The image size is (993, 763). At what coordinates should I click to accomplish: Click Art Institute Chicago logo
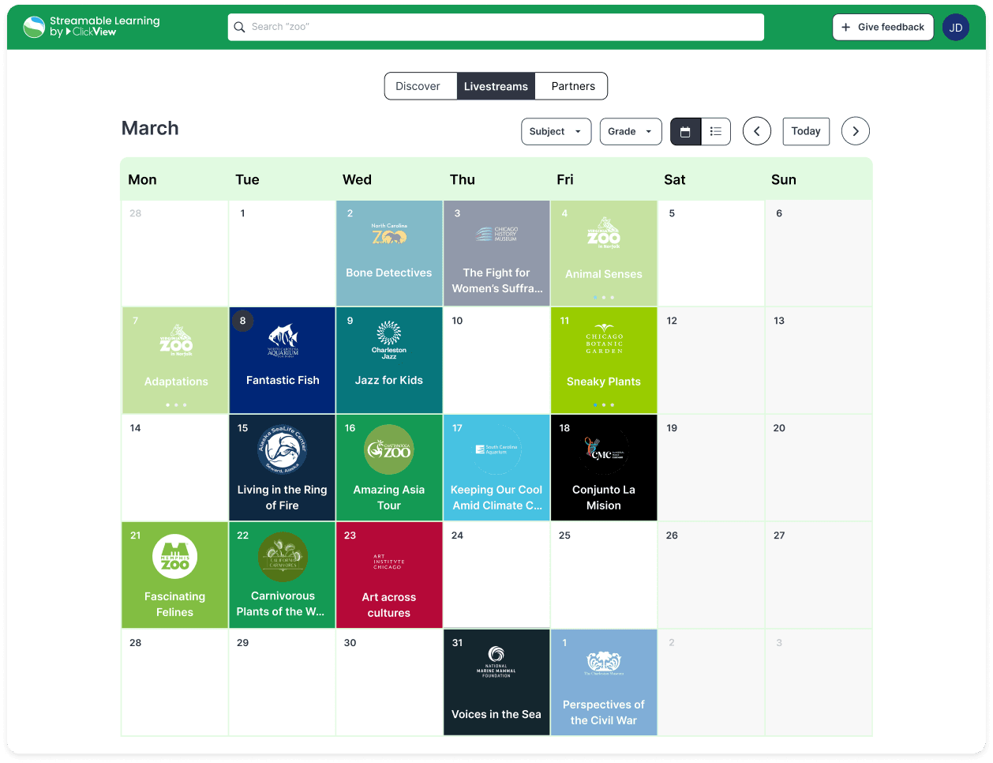[388, 562]
